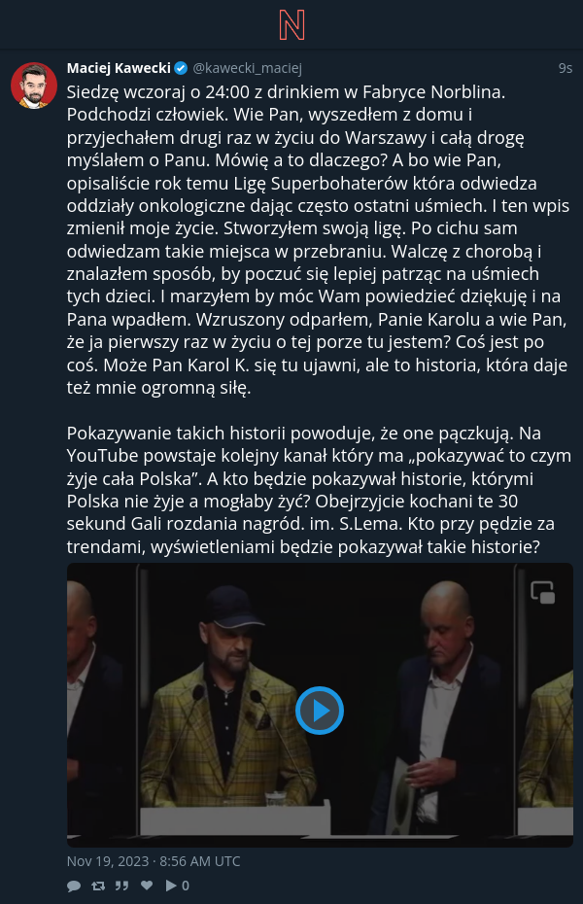Click the quote marks icon
The height and width of the screenshot is (904, 583).
pyautogui.click(x=121, y=886)
